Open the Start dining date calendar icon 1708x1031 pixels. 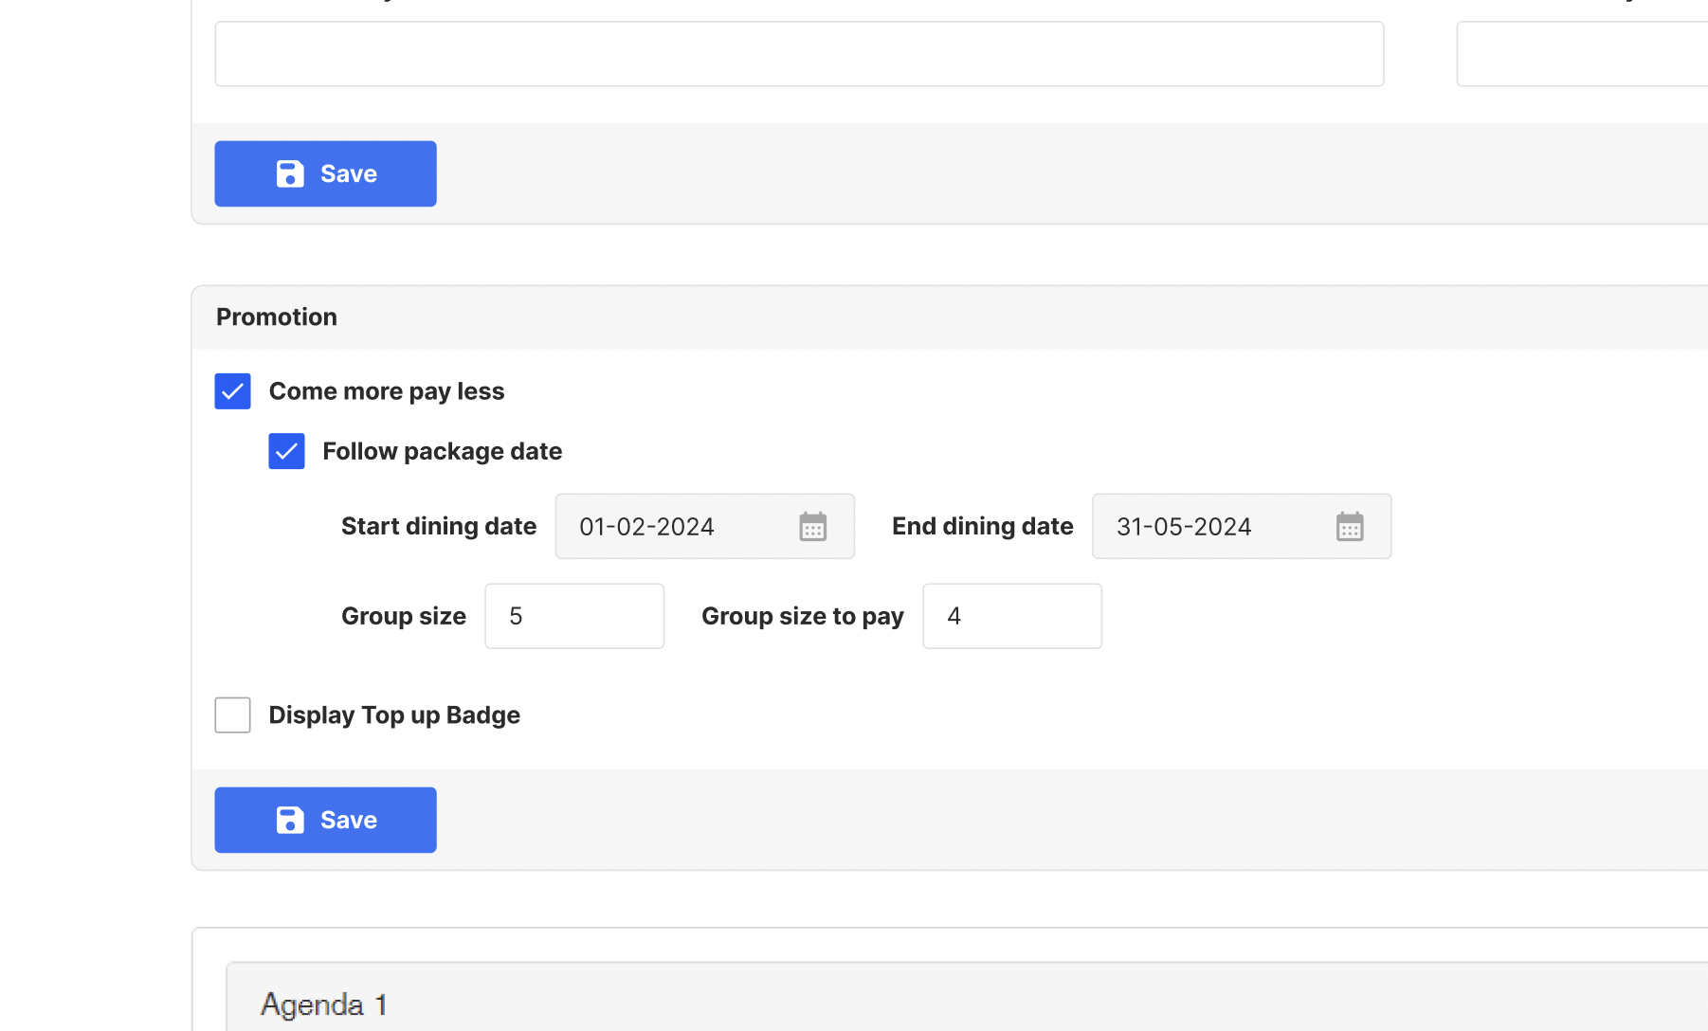point(812,526)
